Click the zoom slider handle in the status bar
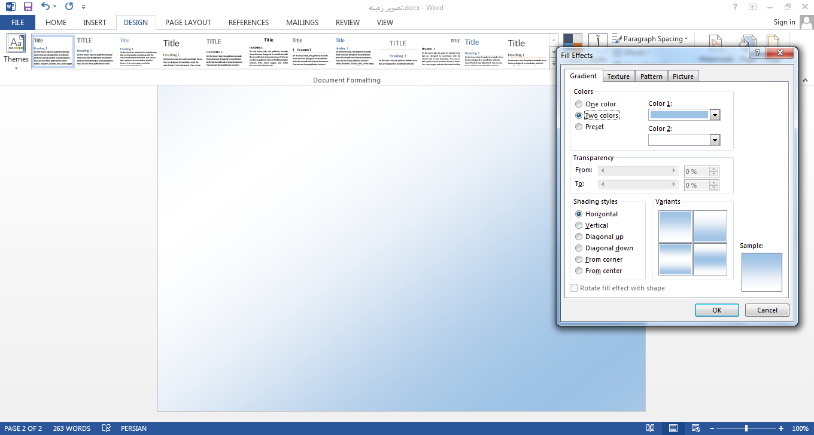 (x=746, y=428)
